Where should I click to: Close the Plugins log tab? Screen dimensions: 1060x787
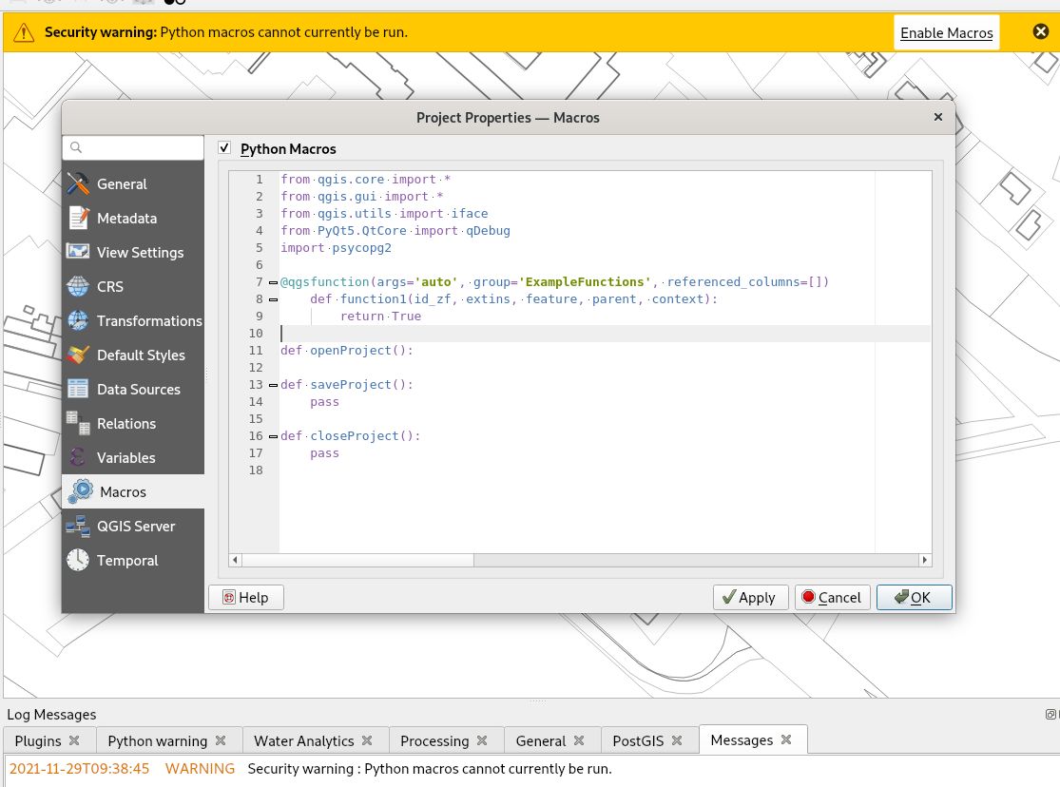coord(74,740)
